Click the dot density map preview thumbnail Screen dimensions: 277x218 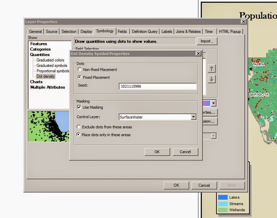tap(48, 126)
